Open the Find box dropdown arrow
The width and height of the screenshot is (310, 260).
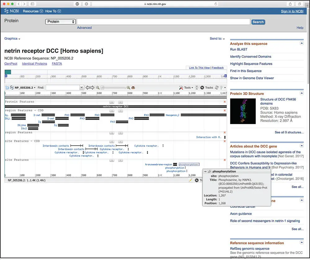82,87
